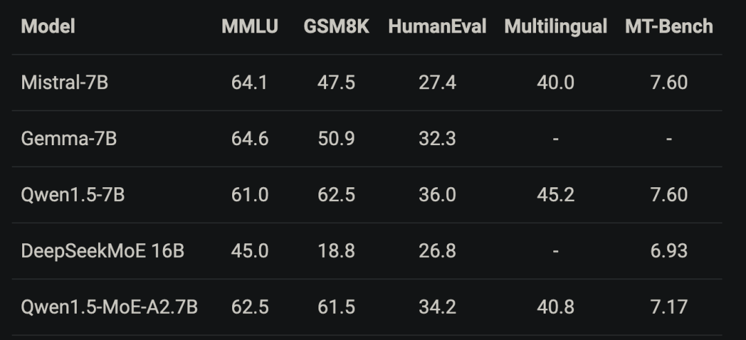
Task: Click Qwen1.5-7B's HumanEval score 36.0
Action: pos(437,195)
